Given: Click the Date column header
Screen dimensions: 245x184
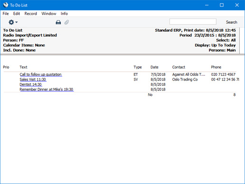Looking at the screenshot, I should click(154, 67).
